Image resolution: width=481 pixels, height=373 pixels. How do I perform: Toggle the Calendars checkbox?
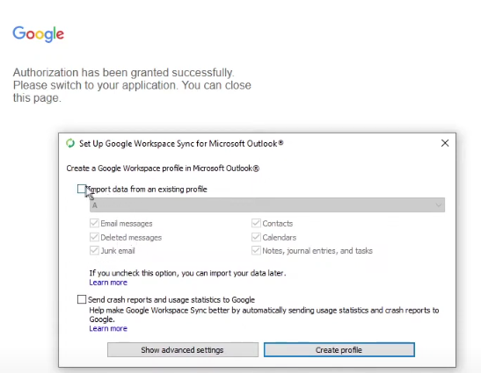256,237
